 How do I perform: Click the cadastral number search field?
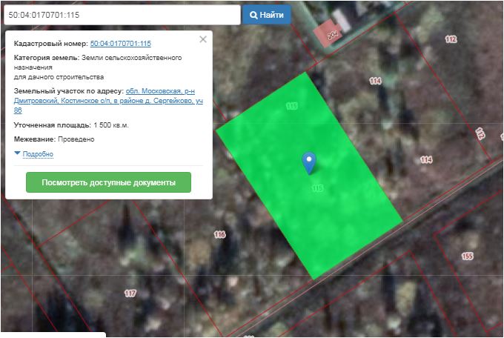click(122, 15)
